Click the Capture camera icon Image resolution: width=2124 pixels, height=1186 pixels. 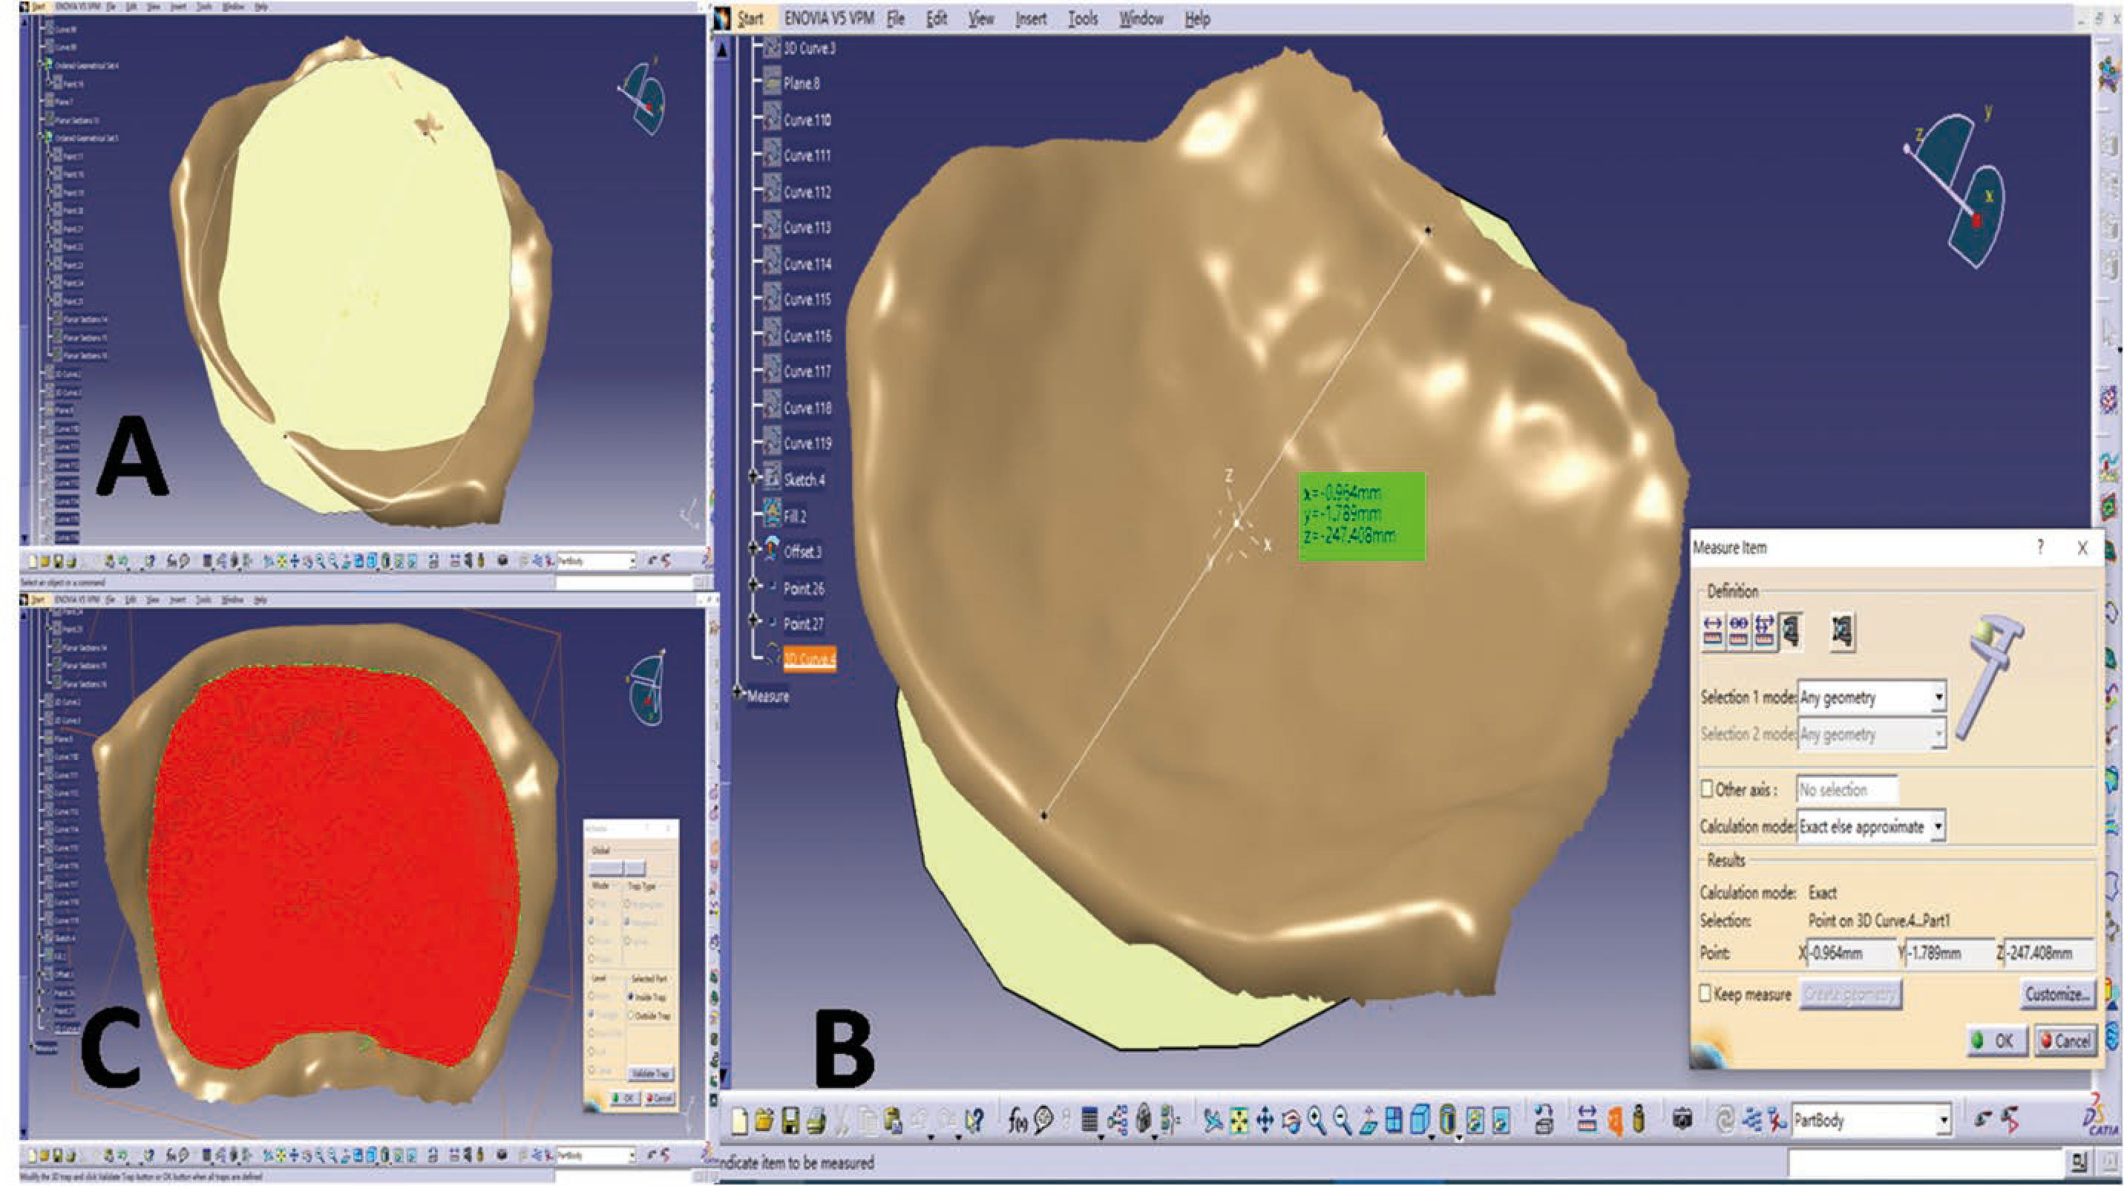[1682, 1120]
